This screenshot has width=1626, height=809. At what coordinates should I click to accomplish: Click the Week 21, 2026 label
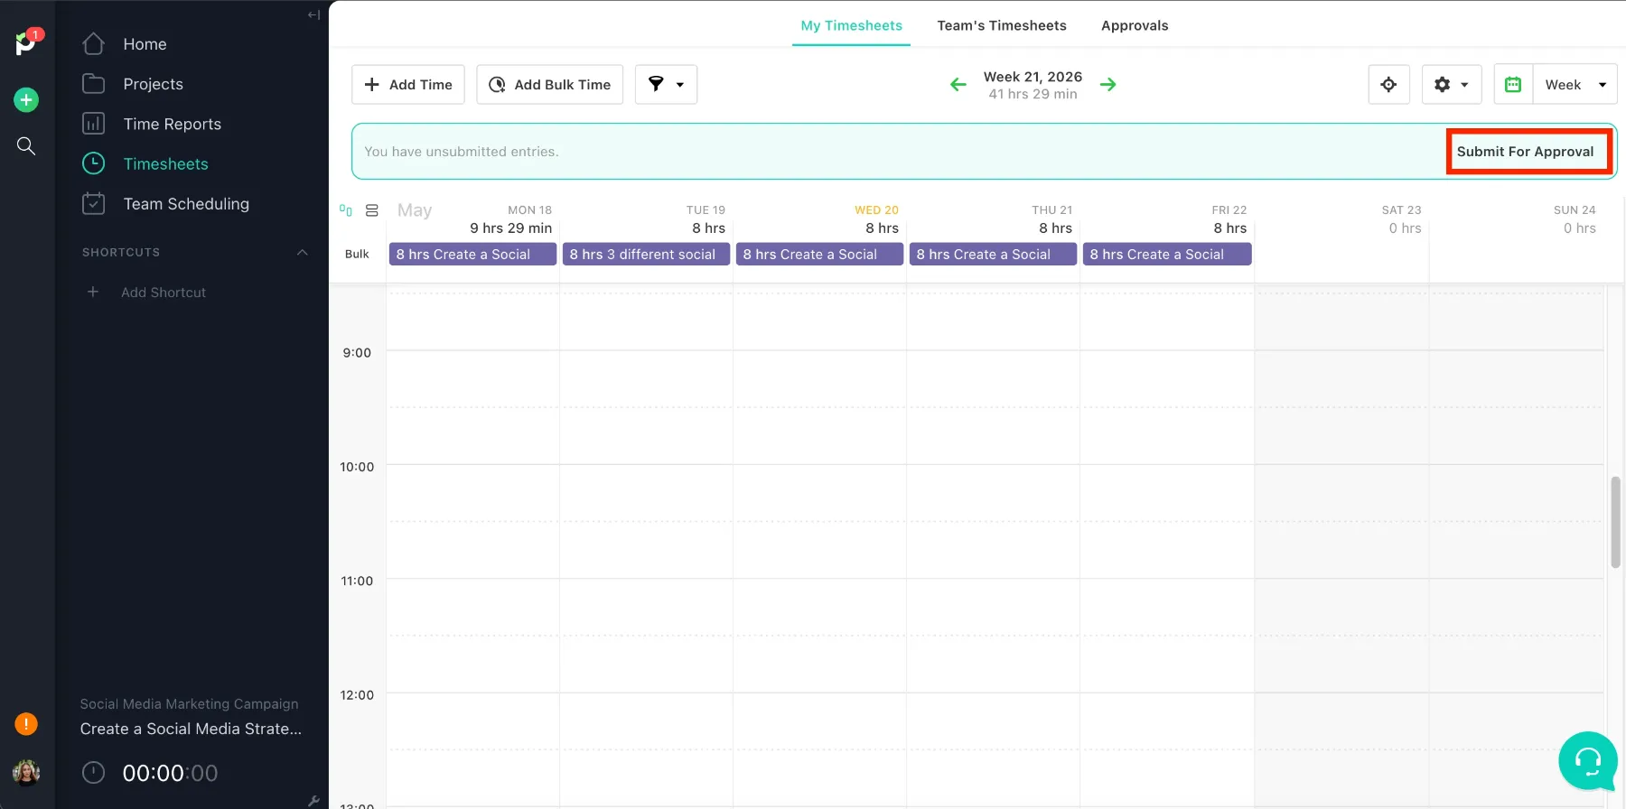pyautogui.click(x=1033, y=77)
